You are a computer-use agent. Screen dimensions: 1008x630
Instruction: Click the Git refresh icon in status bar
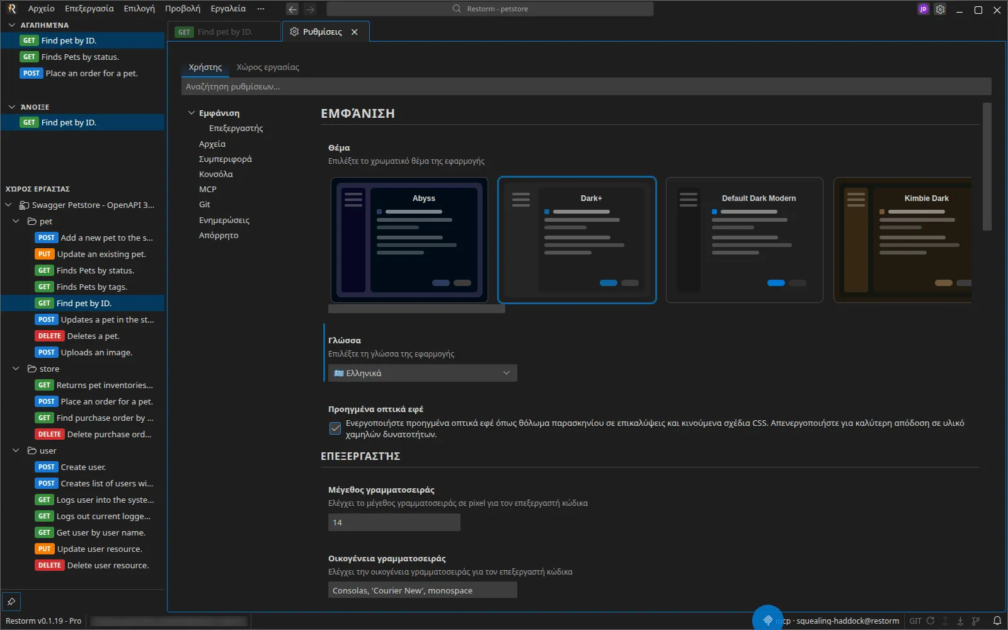[931, 621]
